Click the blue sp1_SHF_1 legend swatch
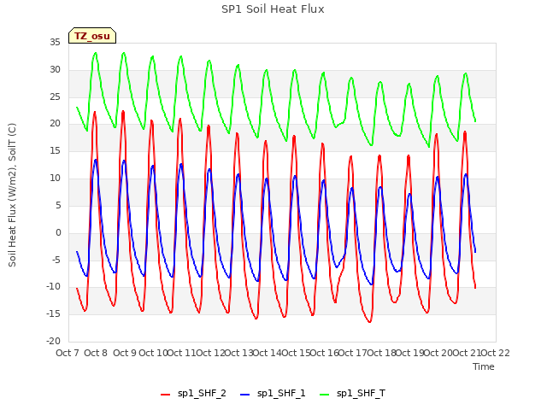The height and width of the screenshot is (410, 547). [x=245, y=395]
